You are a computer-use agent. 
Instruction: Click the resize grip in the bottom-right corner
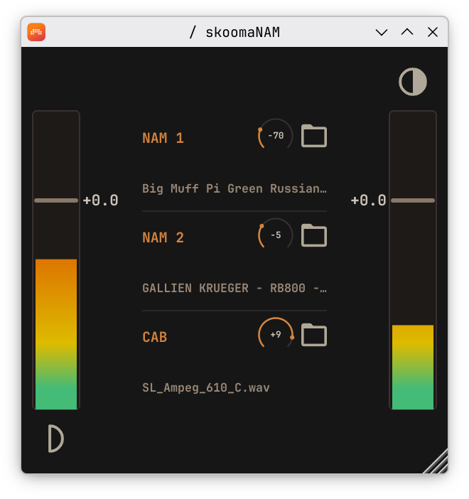tap(436, 462)
